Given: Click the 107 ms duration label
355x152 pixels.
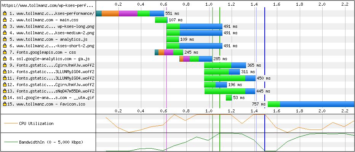Looking at the screenshot, I should (x=176, y=20).
